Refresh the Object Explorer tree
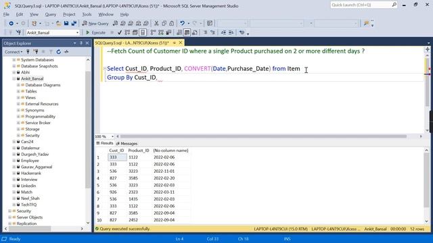This screenshot has width=433, height=243. point(58,52)
